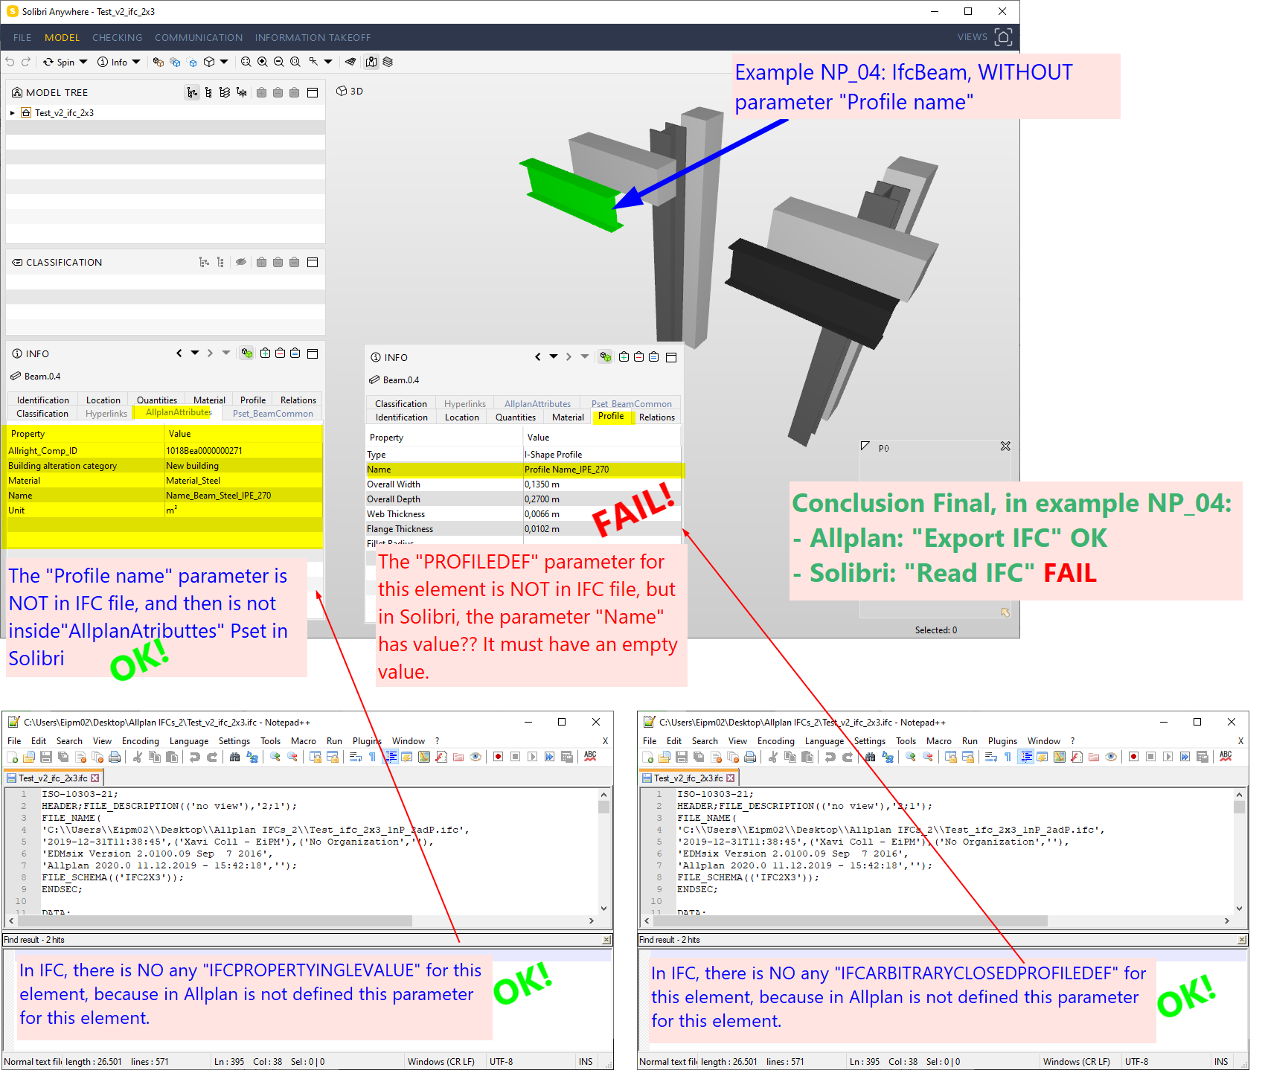
Task: Click the Classification panel eye icon
Action: click(x=241, y=262)
